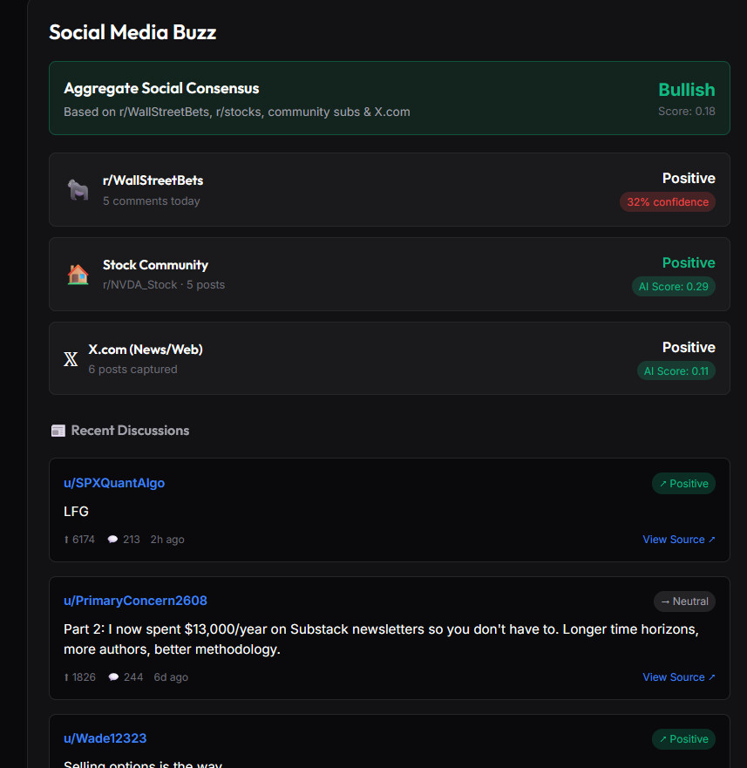Click the AI Score: 0.29 badge
This screenshot has height=768, width=747.
pyautogui.click(x=673, y=287)
